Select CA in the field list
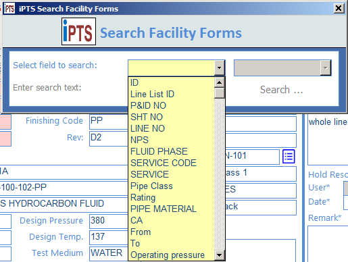Screen dimensions: 348x262 click(172, 220)
